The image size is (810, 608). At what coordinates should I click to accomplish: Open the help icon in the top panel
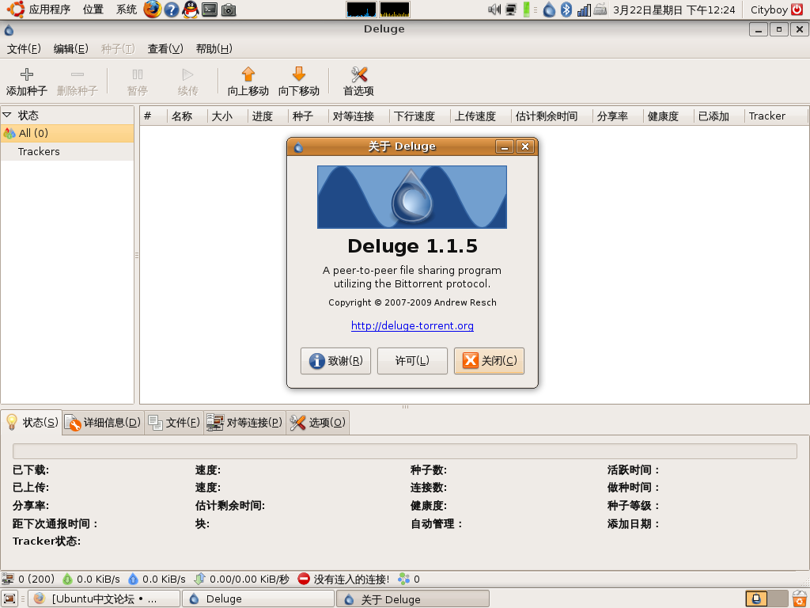[x=172, y=9]
